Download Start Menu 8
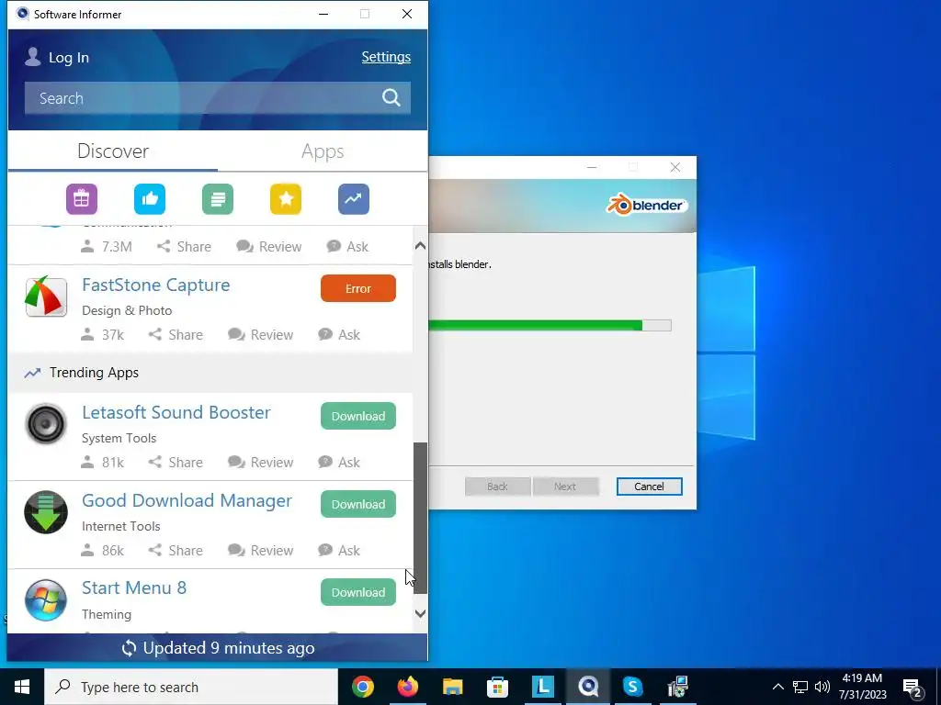 coord(358,592)
